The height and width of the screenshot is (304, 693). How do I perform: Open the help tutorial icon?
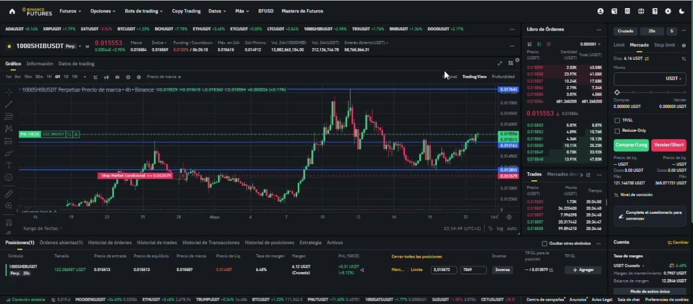point(655,11)
